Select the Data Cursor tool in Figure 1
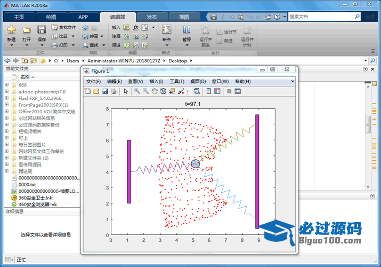Screen dimensions: 381x267 tap(172, 91)
